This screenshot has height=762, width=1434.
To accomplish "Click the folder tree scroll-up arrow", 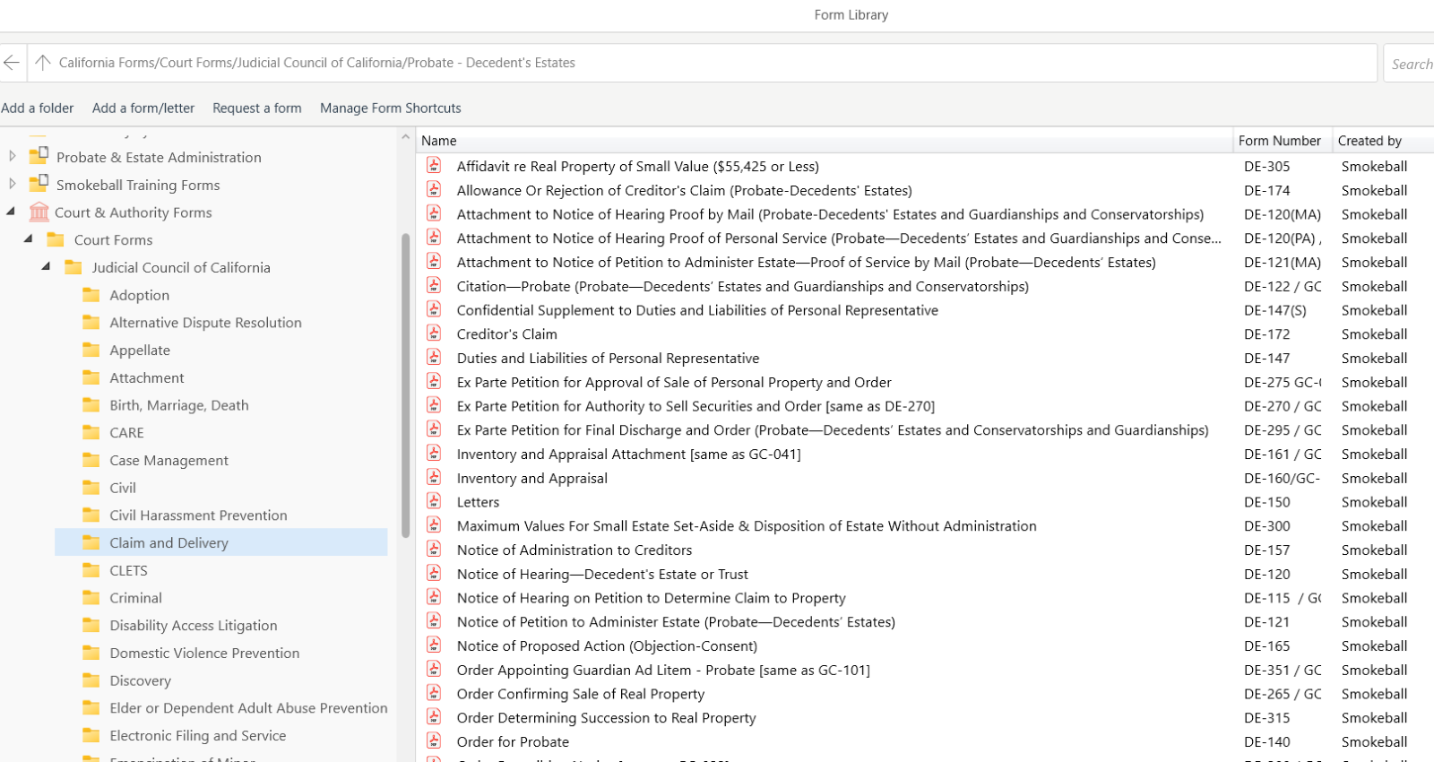I will click(405, 138).
